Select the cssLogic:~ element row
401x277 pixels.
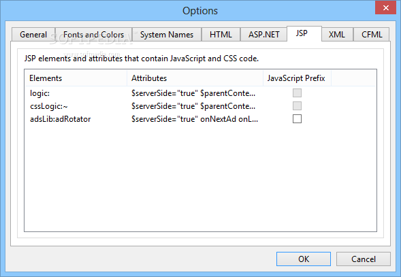click(x=200, y=106)
